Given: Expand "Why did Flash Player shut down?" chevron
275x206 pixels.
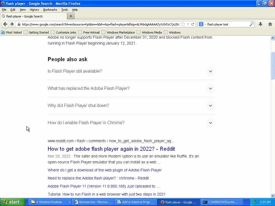Looking at the screenshot, I should (x=211, y=106).
